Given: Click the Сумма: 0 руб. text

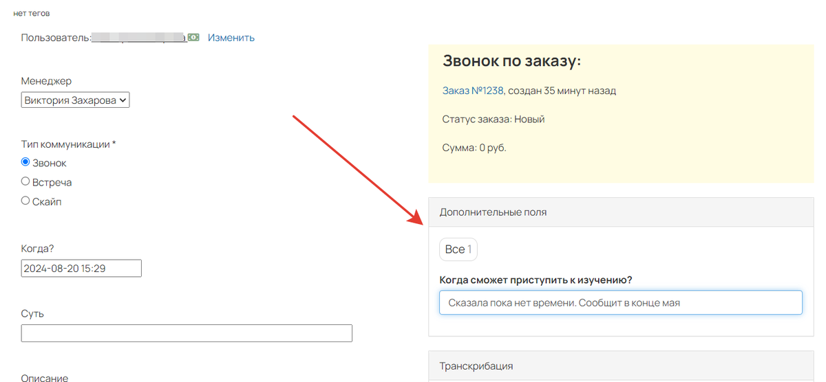Looking at the screenshot, I should [x=474, y=148].
